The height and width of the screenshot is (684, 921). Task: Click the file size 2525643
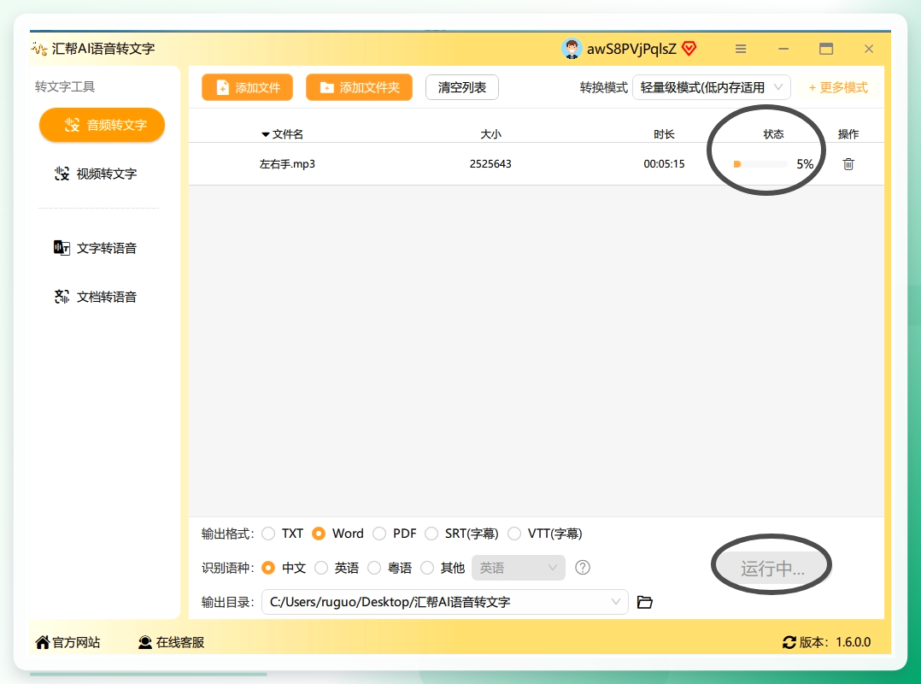pyautogui.click(x=490, y=164)
